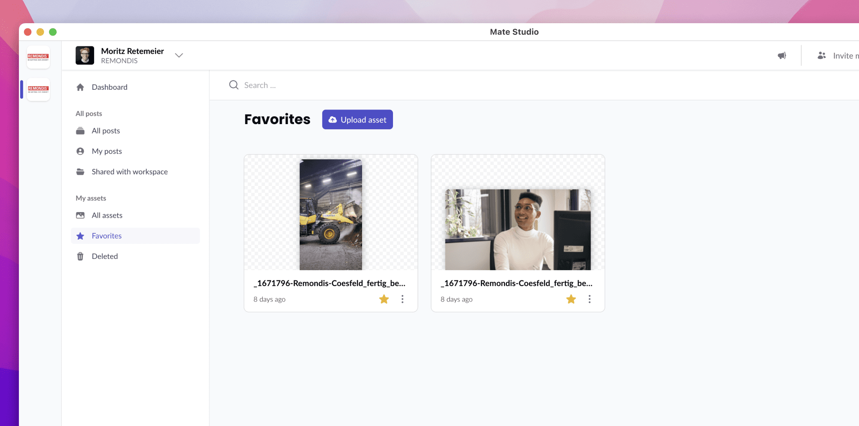
Task: Open the smiling man office thumbnail
Action: point(518,230)
